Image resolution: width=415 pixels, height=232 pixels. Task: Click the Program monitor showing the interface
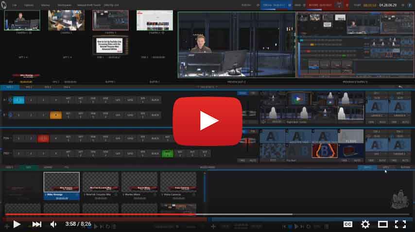355,45
